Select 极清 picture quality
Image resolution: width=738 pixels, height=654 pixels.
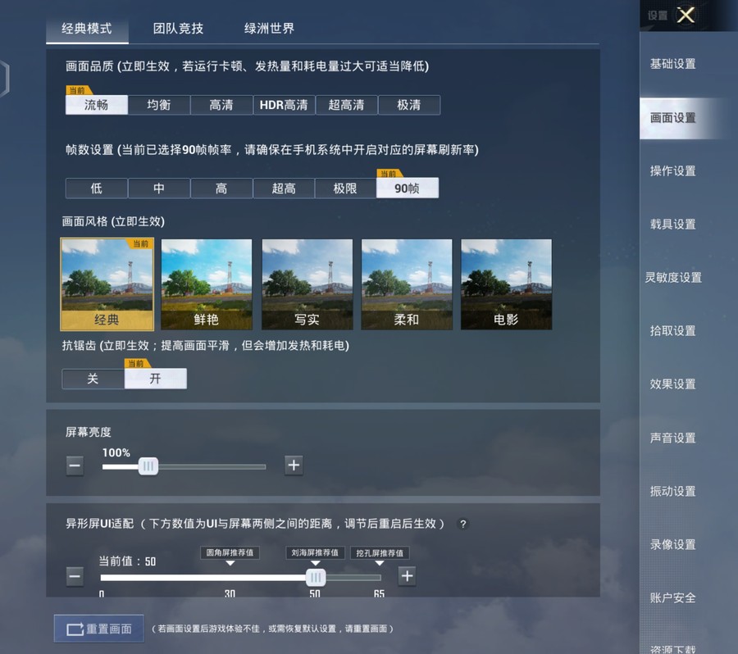click(409, 104)
